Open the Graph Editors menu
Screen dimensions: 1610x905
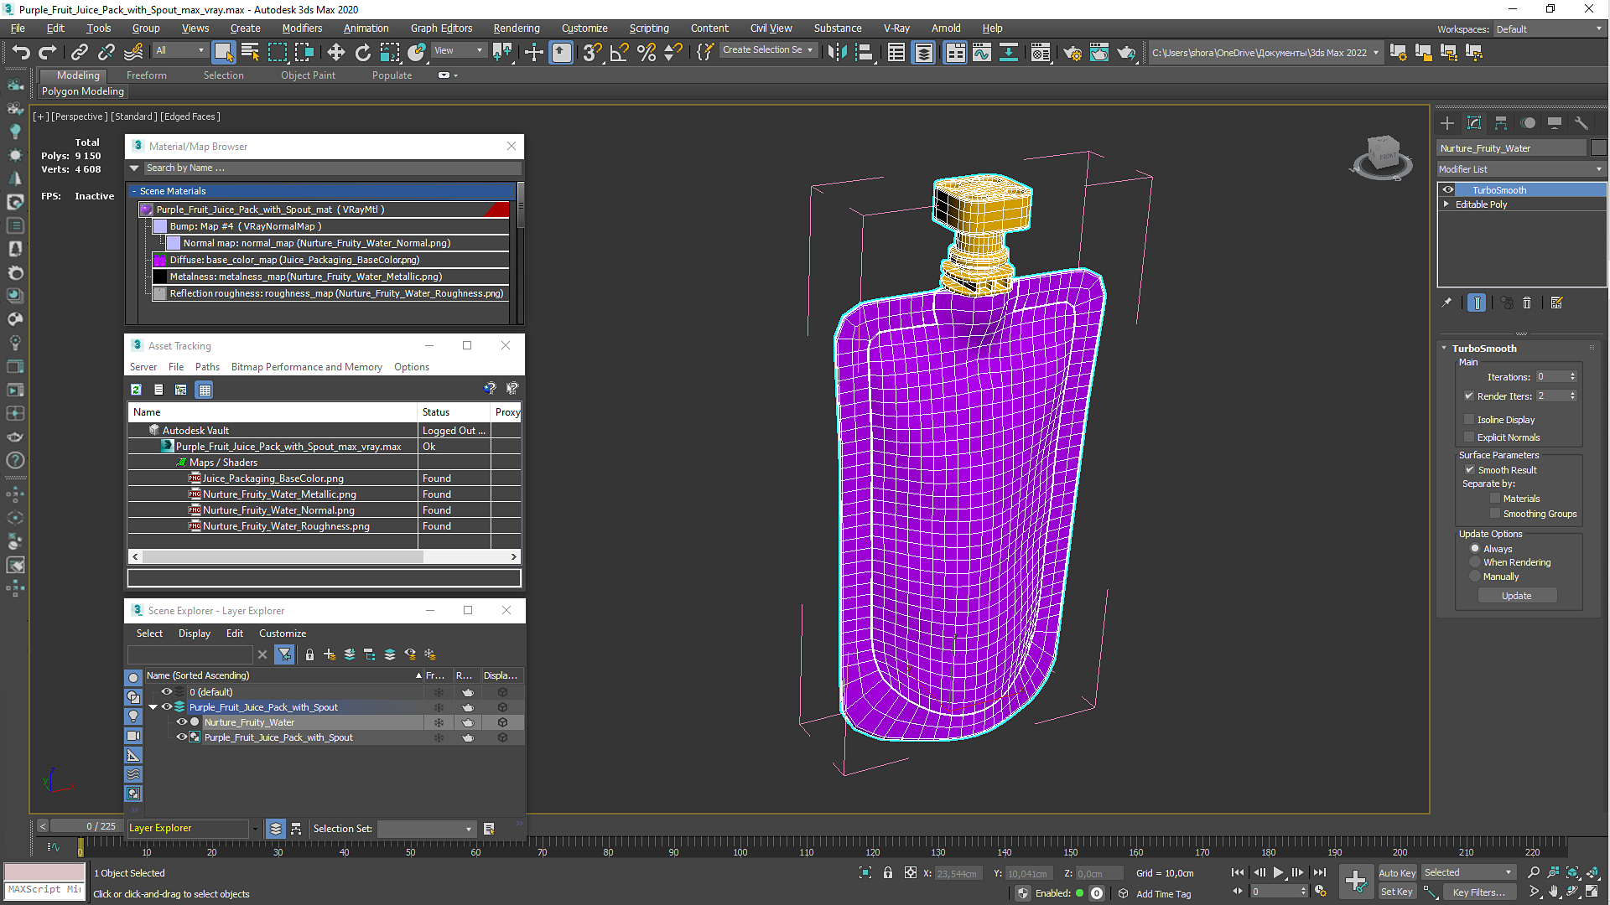coord(442,28)
